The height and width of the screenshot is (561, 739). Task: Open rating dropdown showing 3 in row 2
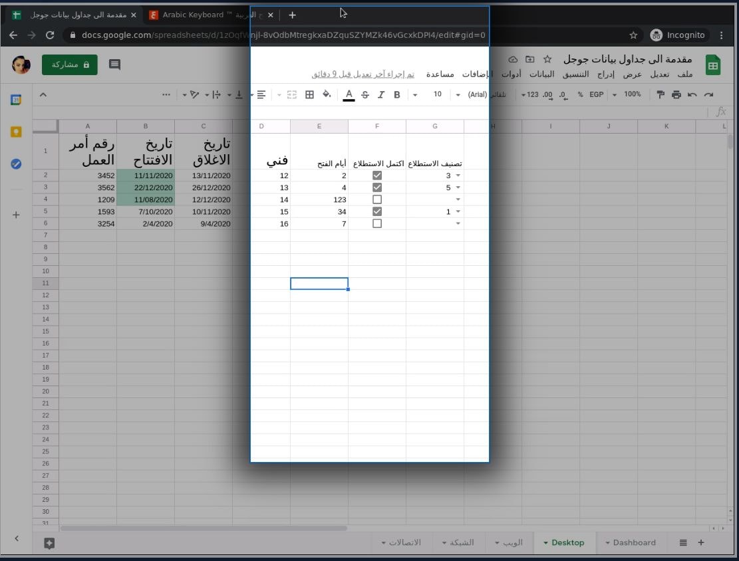click(458, 175)
